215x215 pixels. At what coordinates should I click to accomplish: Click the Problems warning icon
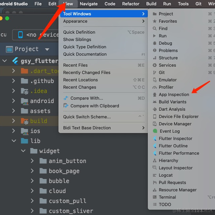(155, 51)
